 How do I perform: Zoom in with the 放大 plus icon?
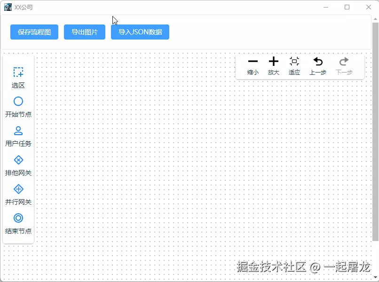click(x=274, y=61)
